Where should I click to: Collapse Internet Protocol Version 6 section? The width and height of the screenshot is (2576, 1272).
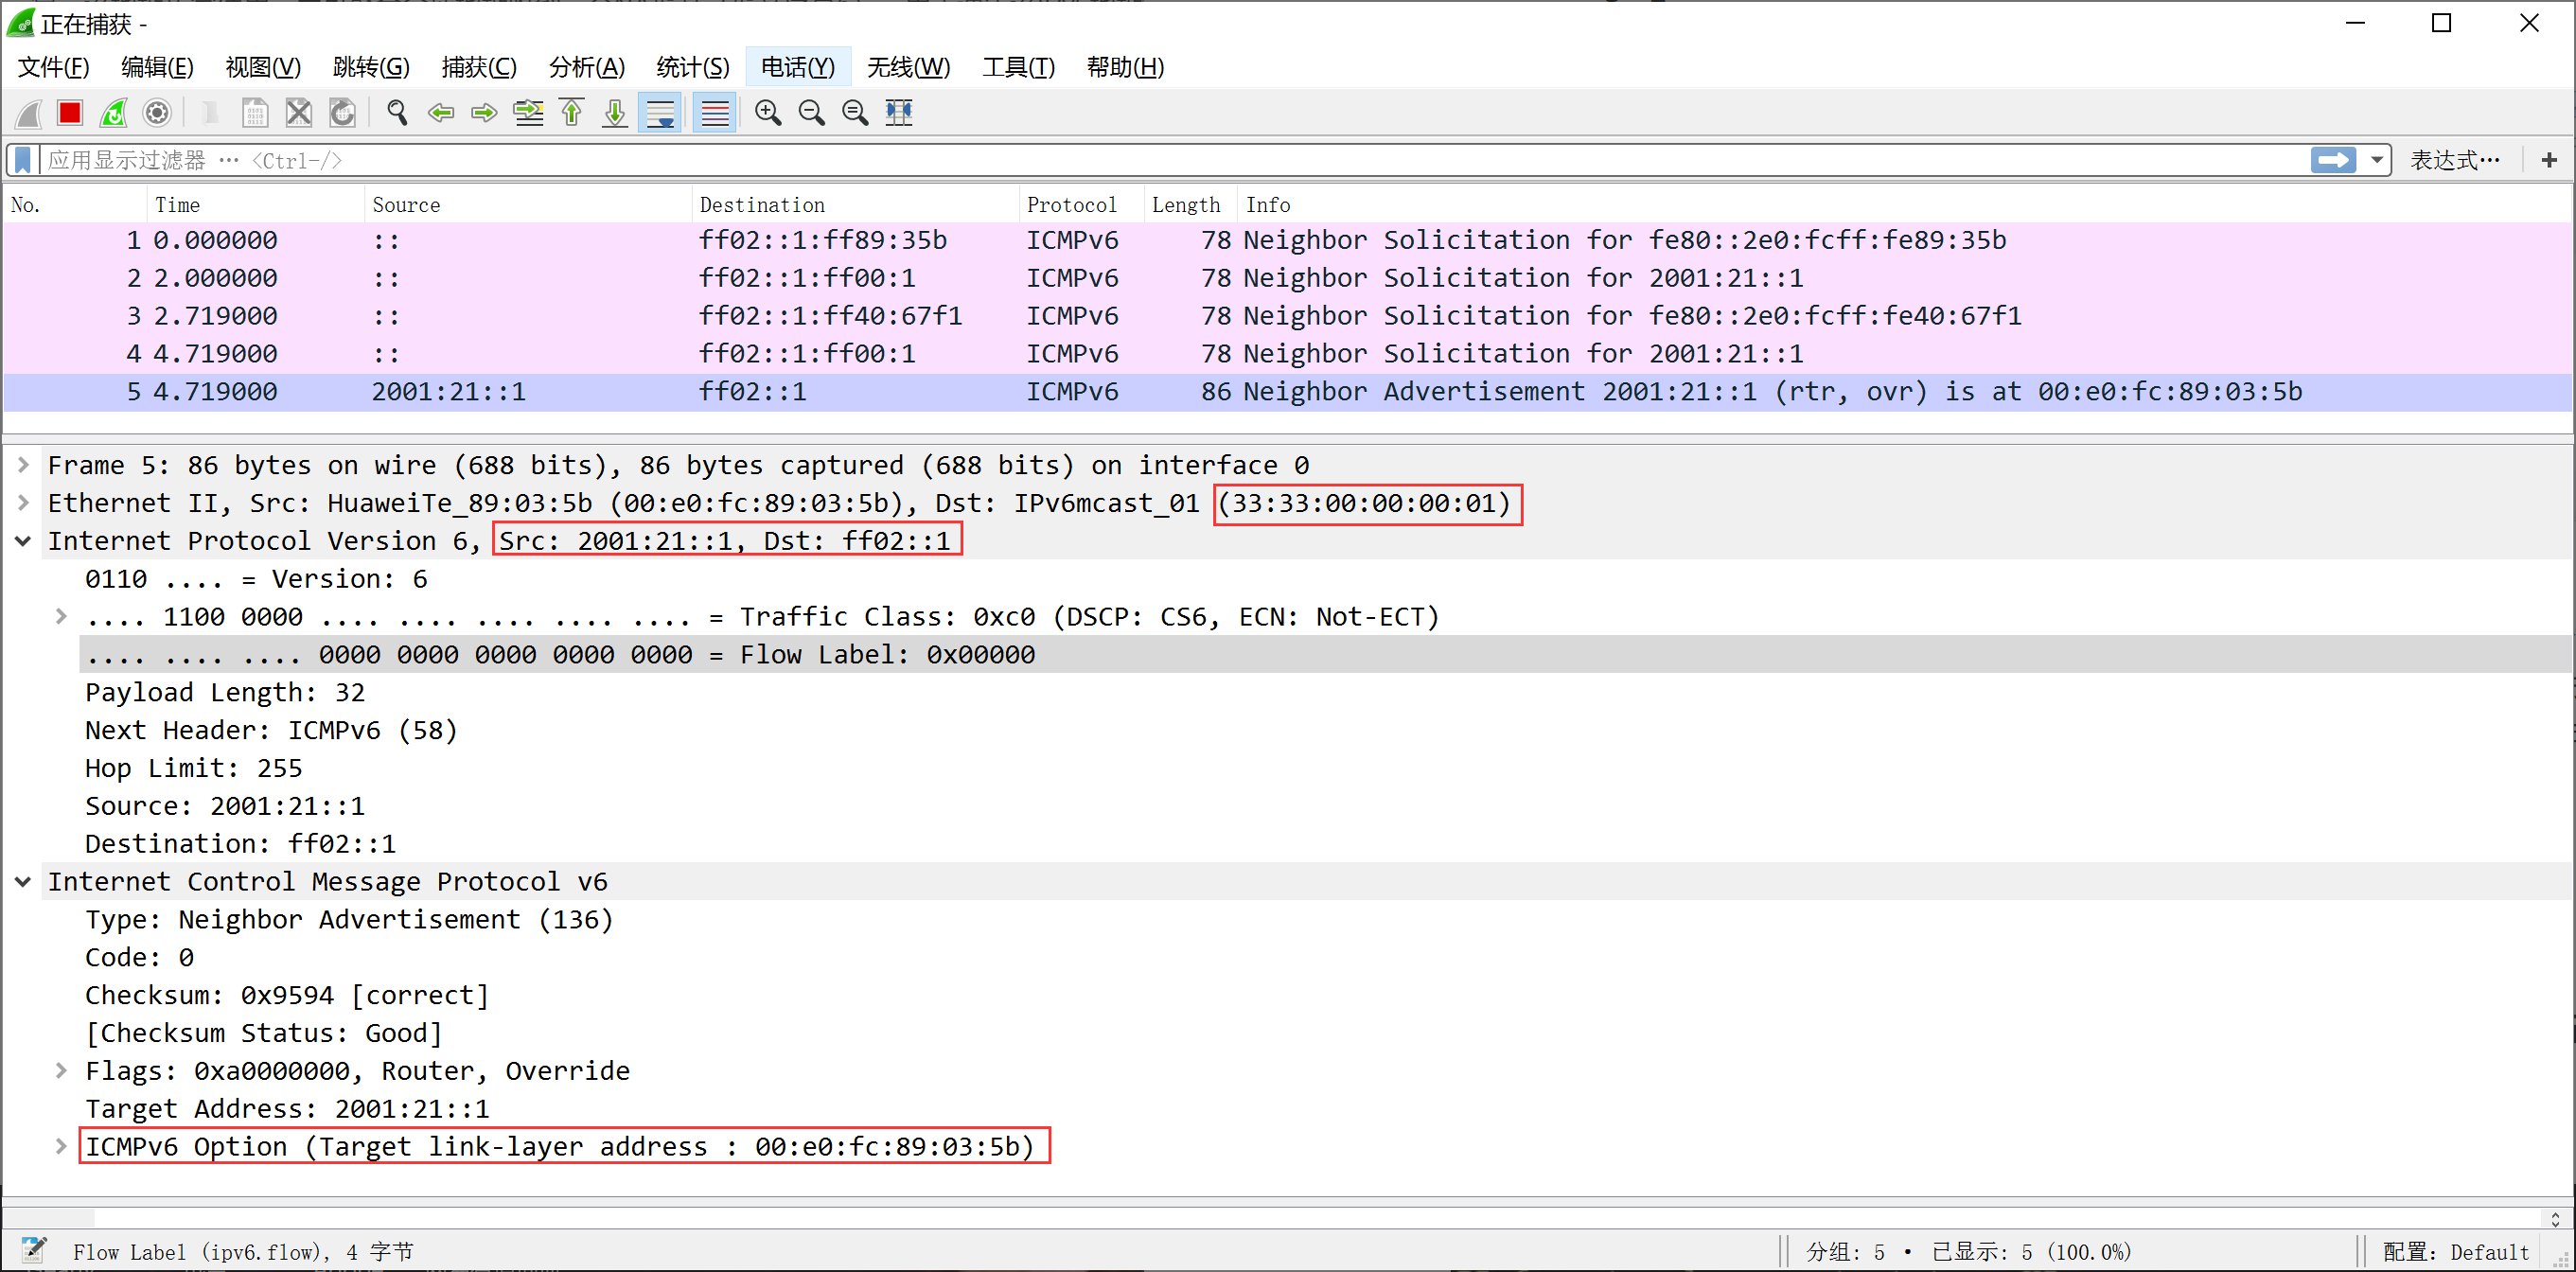[23, 541]
